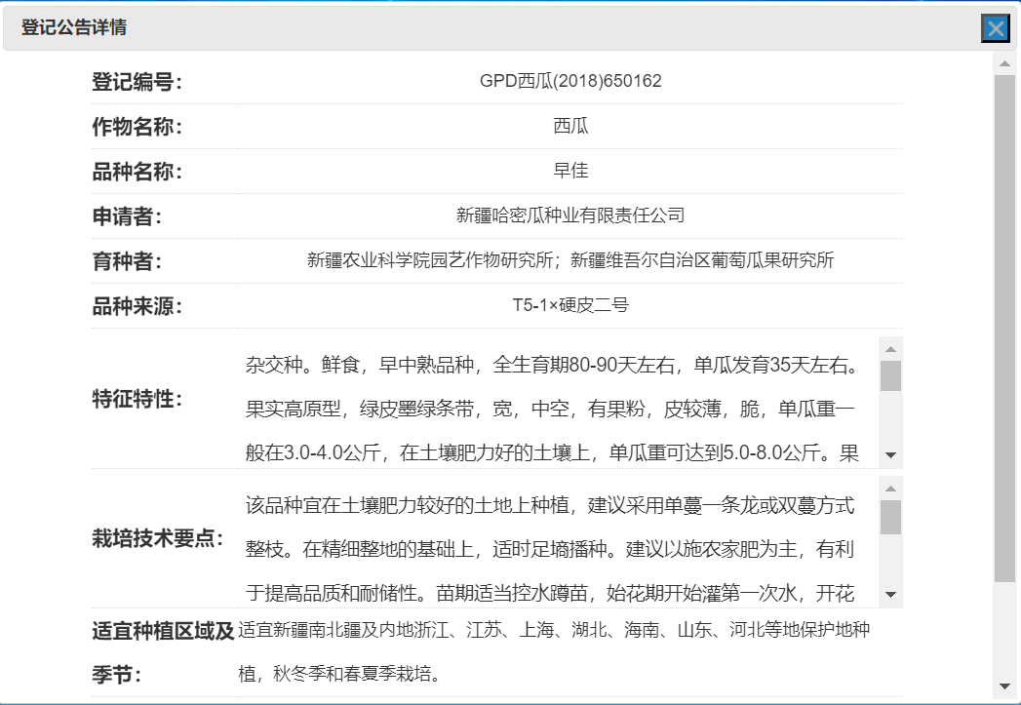This screenshot has height=705, width=1021.
Task: Click the 登记编号 label
Action: (137, 82)
